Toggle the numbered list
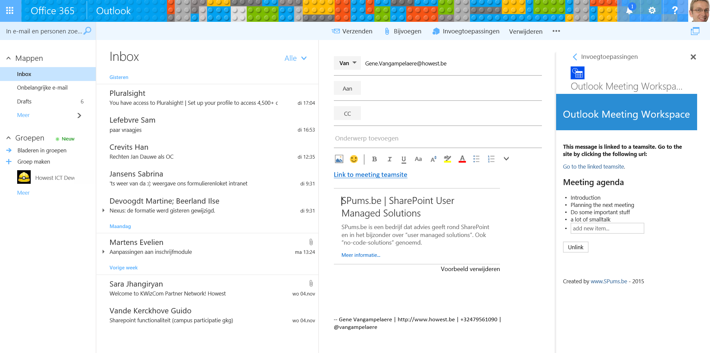Image resolution: width=710 pixels, height=353 pixels. tap(491, 159)
